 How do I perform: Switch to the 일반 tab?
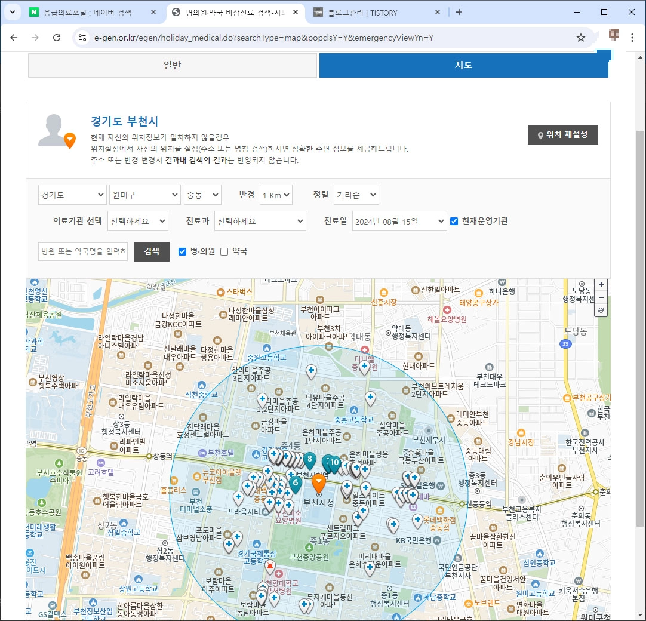coord(172,65)
